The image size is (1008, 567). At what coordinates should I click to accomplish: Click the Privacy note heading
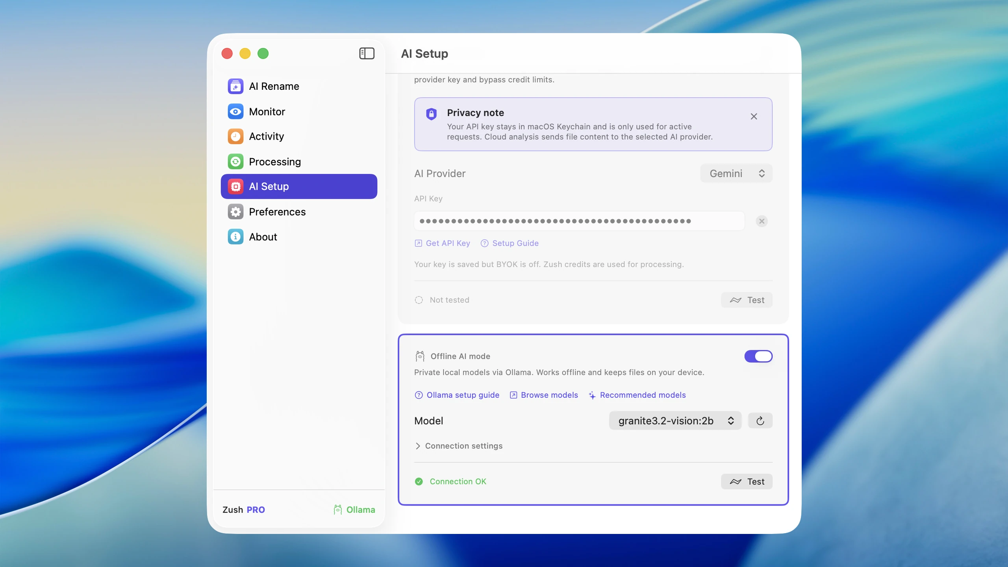[x=475, y=113]
